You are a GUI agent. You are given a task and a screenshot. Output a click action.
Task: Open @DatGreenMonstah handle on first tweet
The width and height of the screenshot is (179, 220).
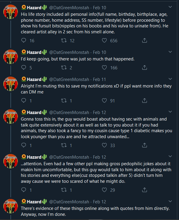tap(69, 7)
